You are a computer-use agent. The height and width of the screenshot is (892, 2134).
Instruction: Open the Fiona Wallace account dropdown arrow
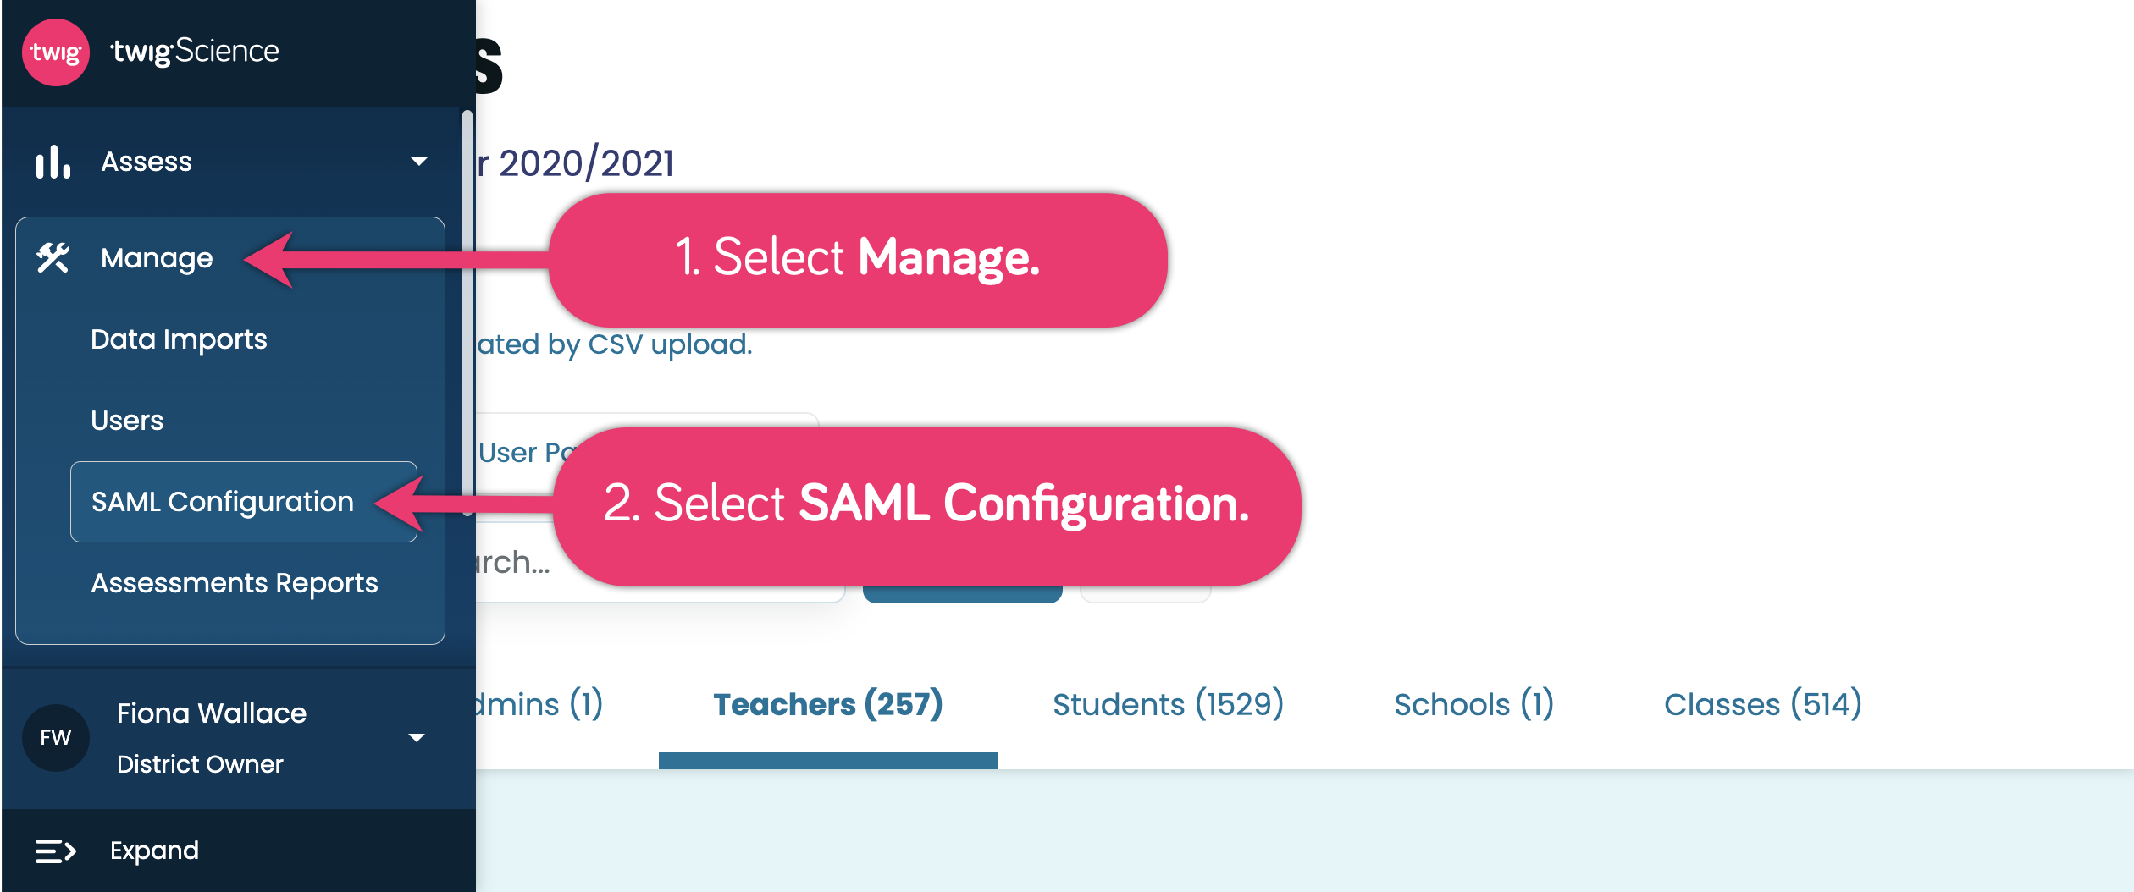click(x=417, y=738)
